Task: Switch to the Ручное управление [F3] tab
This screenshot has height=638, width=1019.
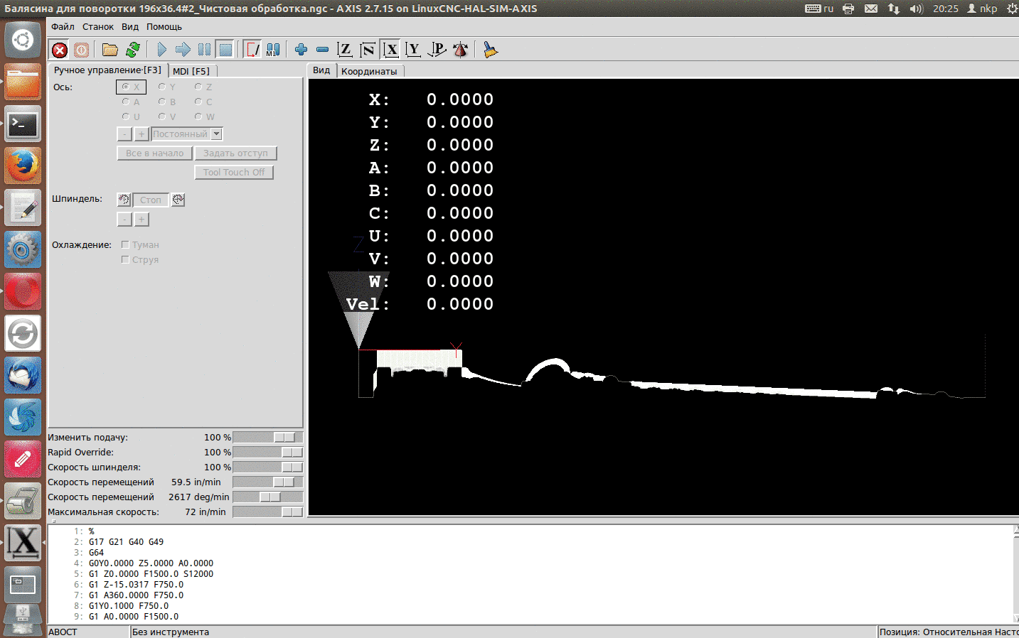Action: pyautogui.click(x=107, y=70)
